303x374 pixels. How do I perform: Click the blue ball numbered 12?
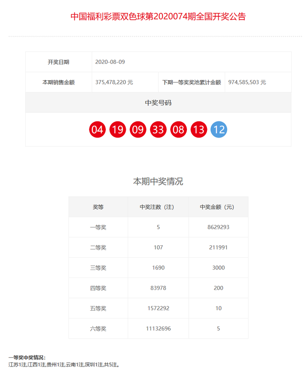coord(219,130)
